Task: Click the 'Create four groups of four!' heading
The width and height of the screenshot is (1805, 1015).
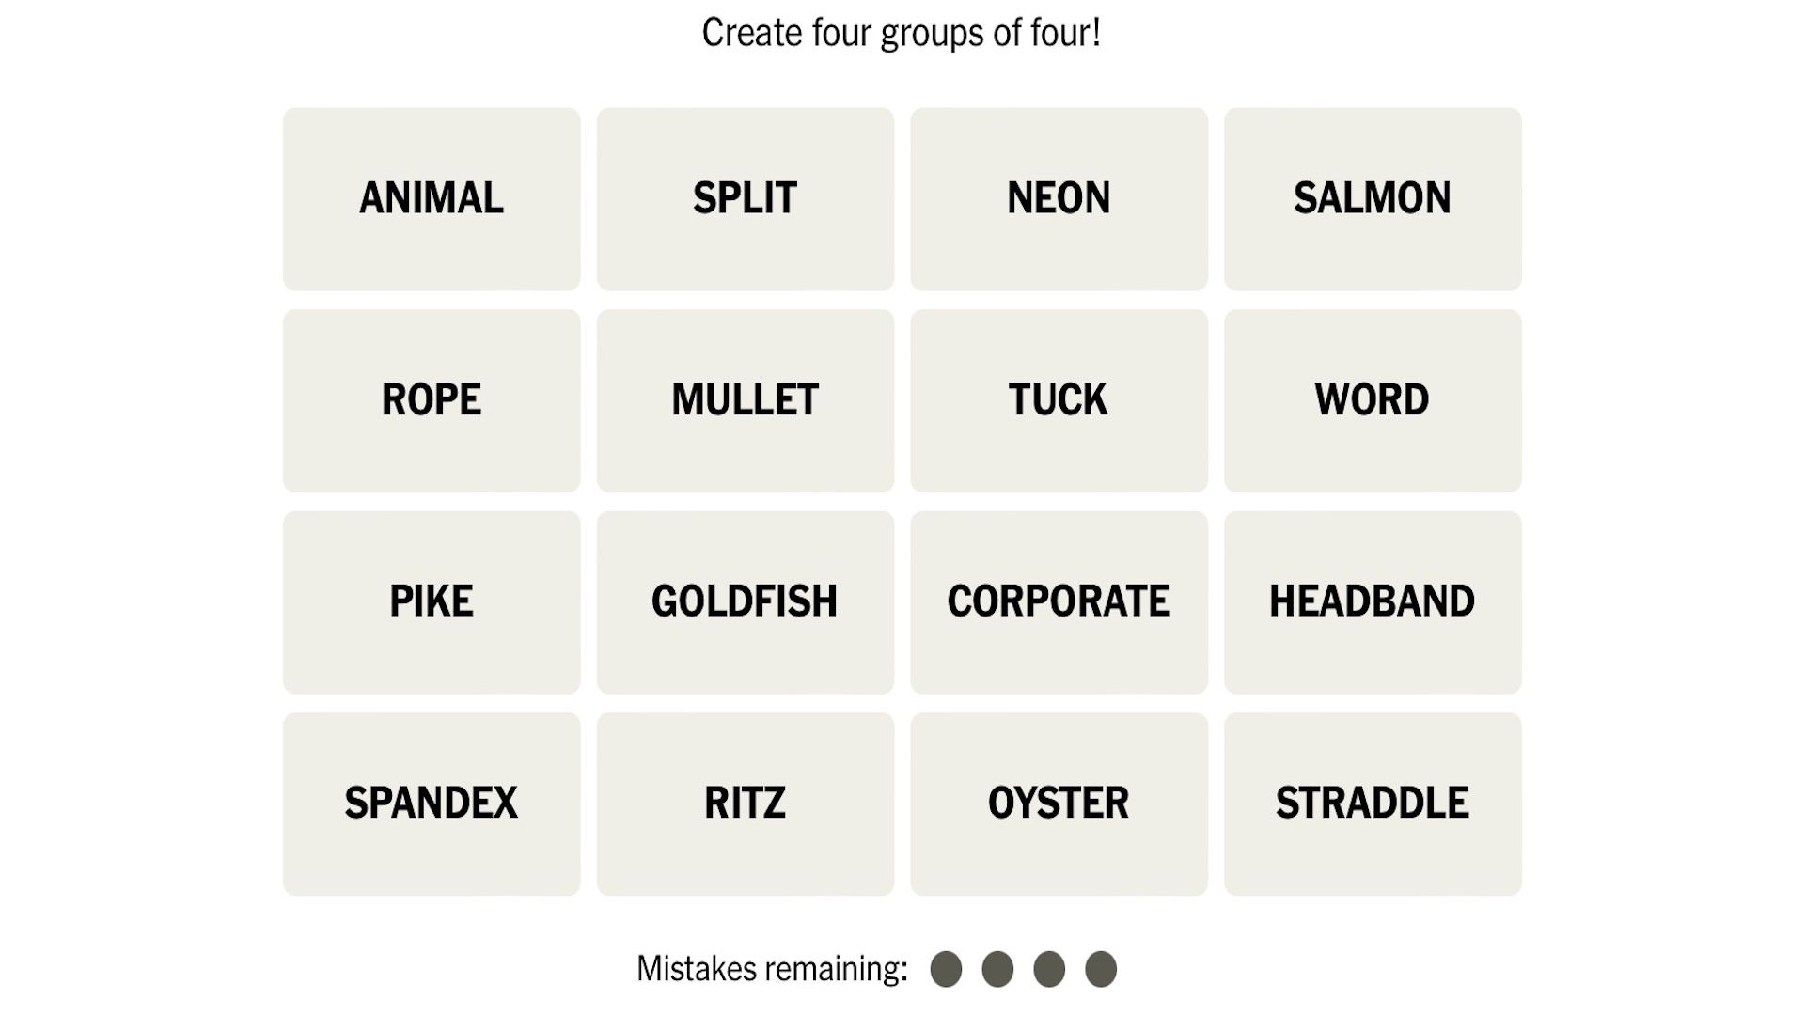Action: click(x=901, y=33)
